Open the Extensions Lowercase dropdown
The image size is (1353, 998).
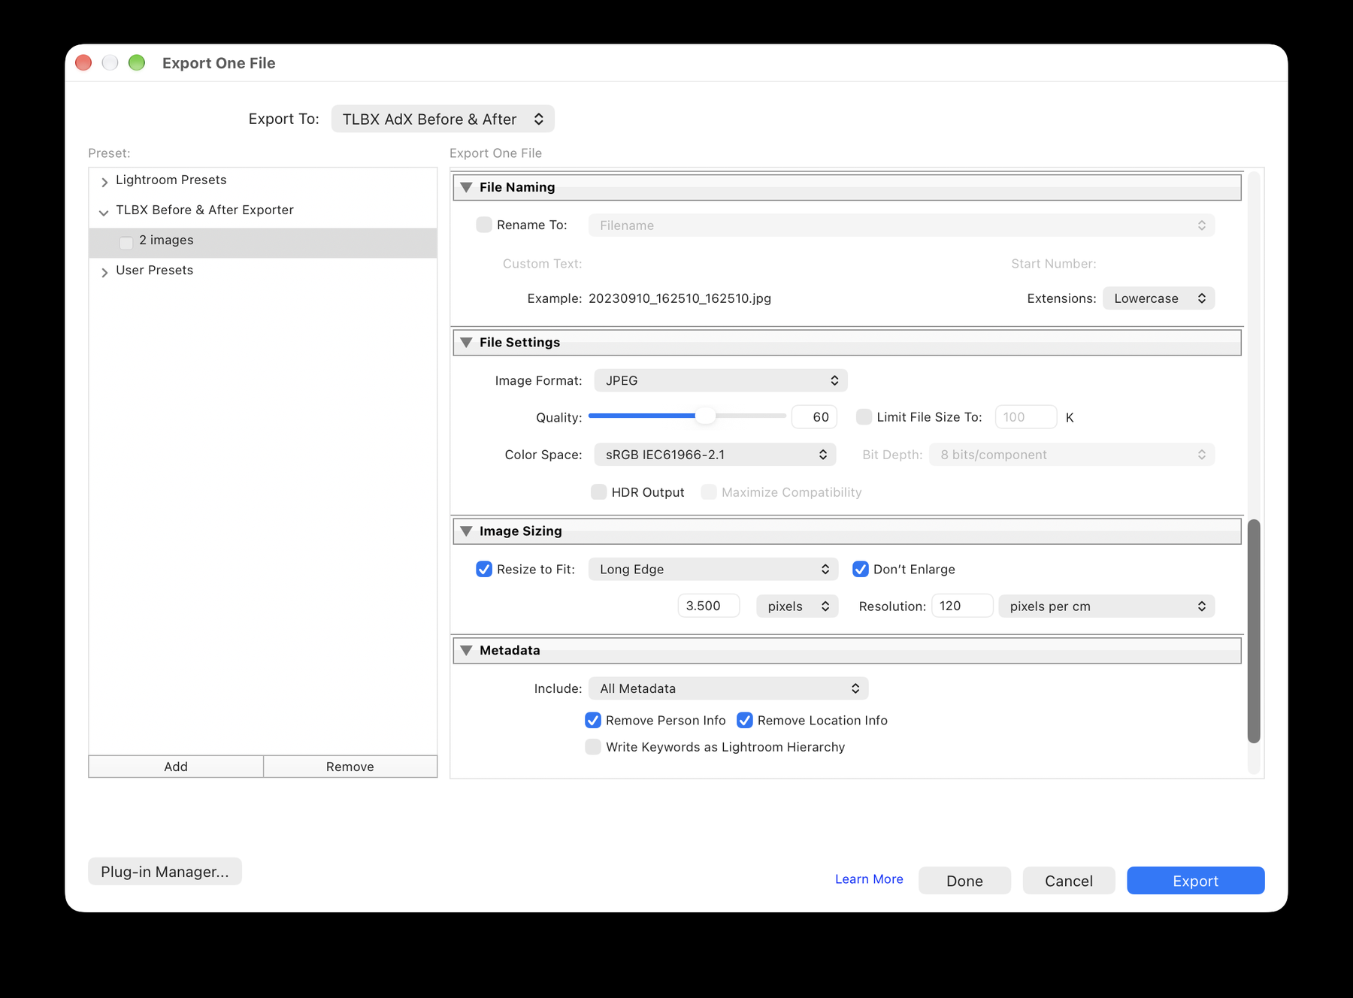coord(1158,298)
